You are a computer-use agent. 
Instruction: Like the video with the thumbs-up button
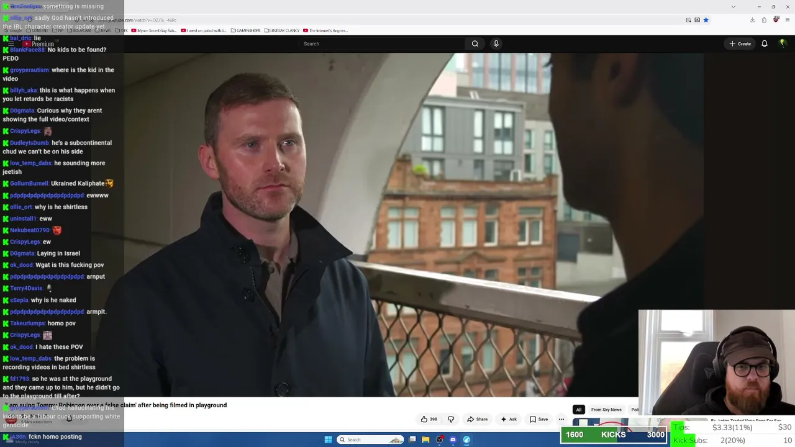pyautogui.click(x=429, y=419)
